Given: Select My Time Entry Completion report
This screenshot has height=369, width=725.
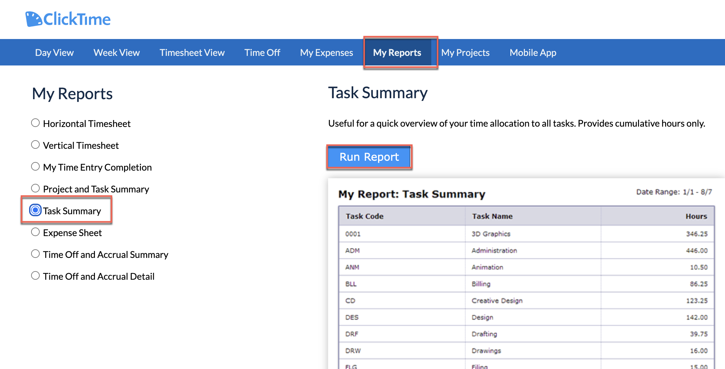Looking at the screenshot, I should 35,167.
